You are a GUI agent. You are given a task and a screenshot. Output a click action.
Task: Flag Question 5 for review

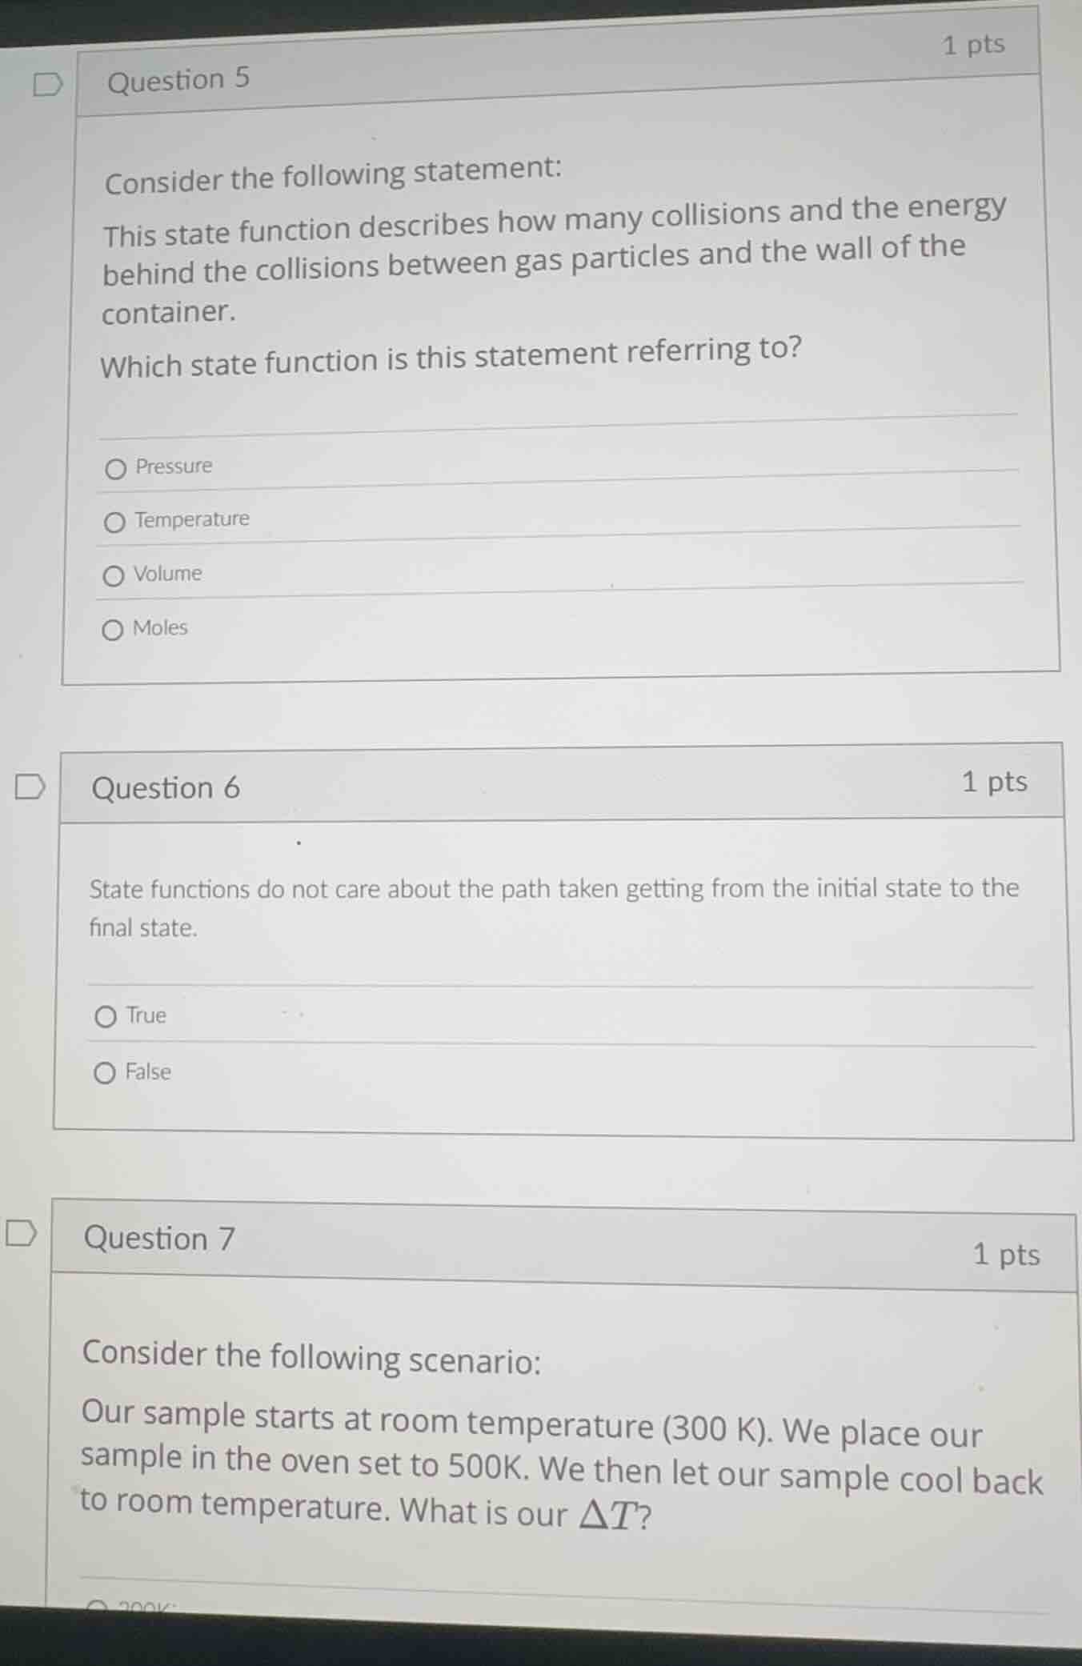(47, 84)
